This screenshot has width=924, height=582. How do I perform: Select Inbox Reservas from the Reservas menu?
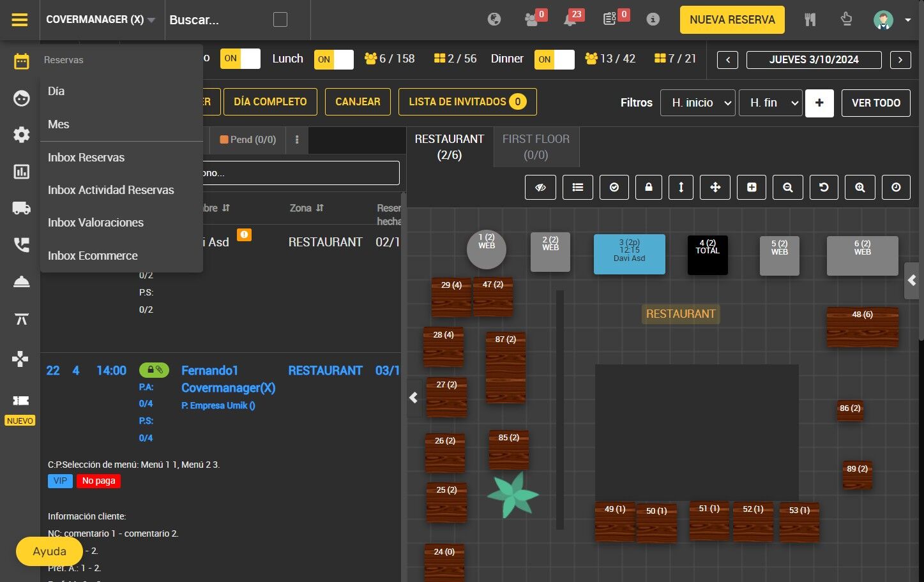coord(86,158)
